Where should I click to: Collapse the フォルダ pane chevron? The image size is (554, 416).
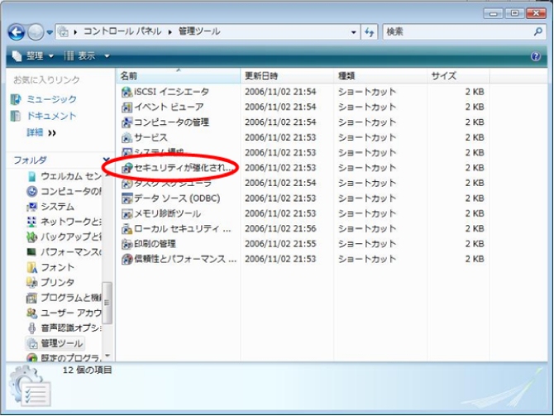pos(106,160)
